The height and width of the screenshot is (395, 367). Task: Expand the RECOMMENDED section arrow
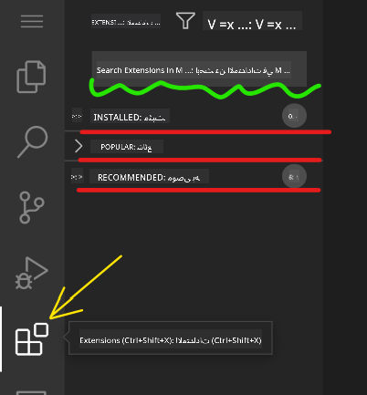click(x=77, y=176)
